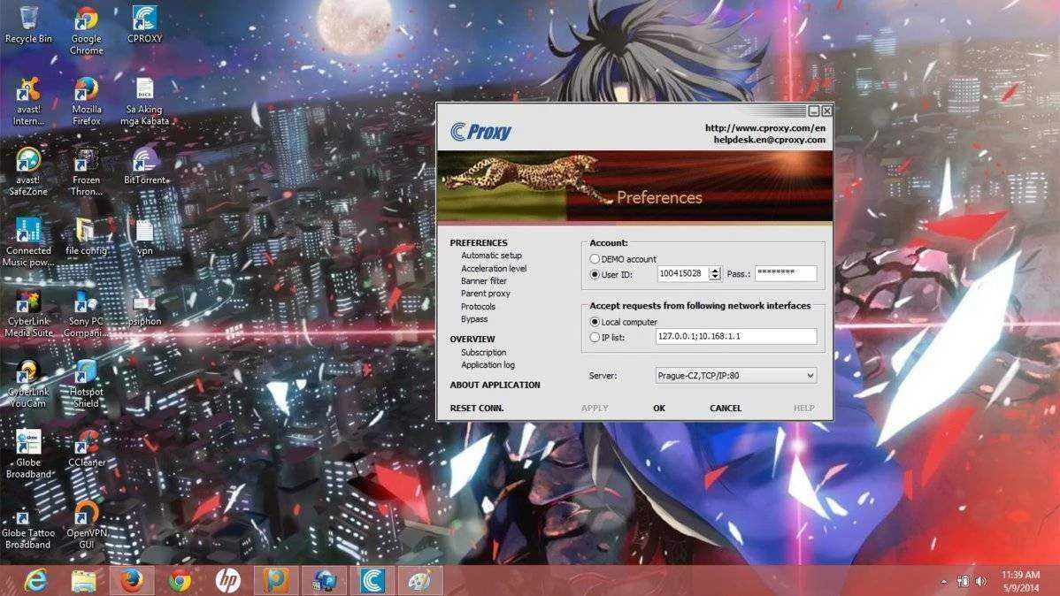Screen dimensions: 1060x596
Task: Select the PREFERENCES heading in sidebar
Action: pyautogui.click(x=479, y=242)
